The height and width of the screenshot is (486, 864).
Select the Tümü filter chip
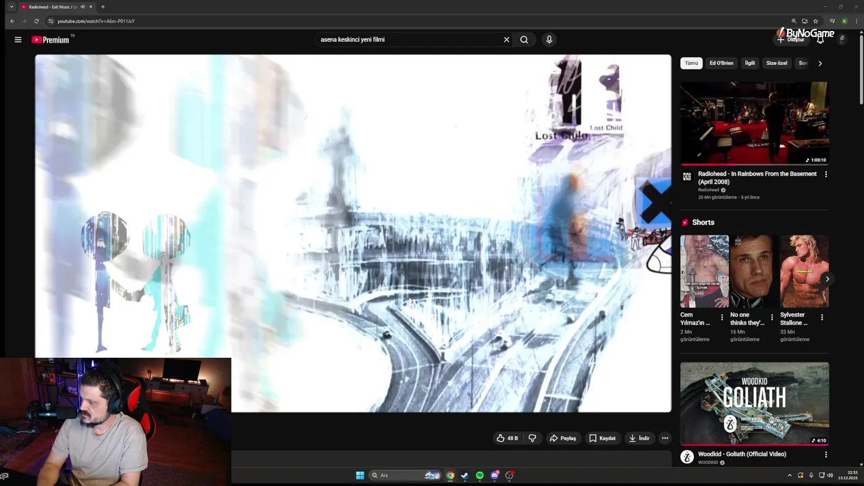point(691,63)
